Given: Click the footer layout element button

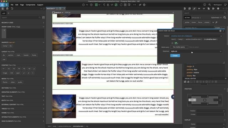Looking at the screenshot, I should [34, 55].
